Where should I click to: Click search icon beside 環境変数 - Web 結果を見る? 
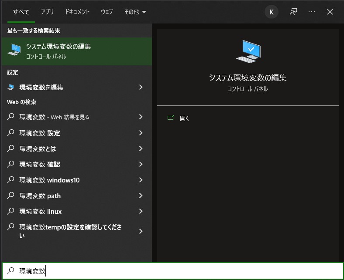coord(10,117)
